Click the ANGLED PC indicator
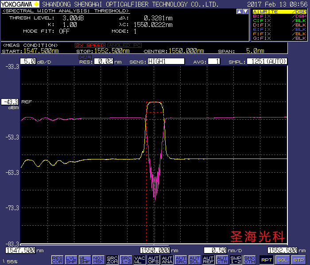The image size is (310, 265). pos(124,45)
